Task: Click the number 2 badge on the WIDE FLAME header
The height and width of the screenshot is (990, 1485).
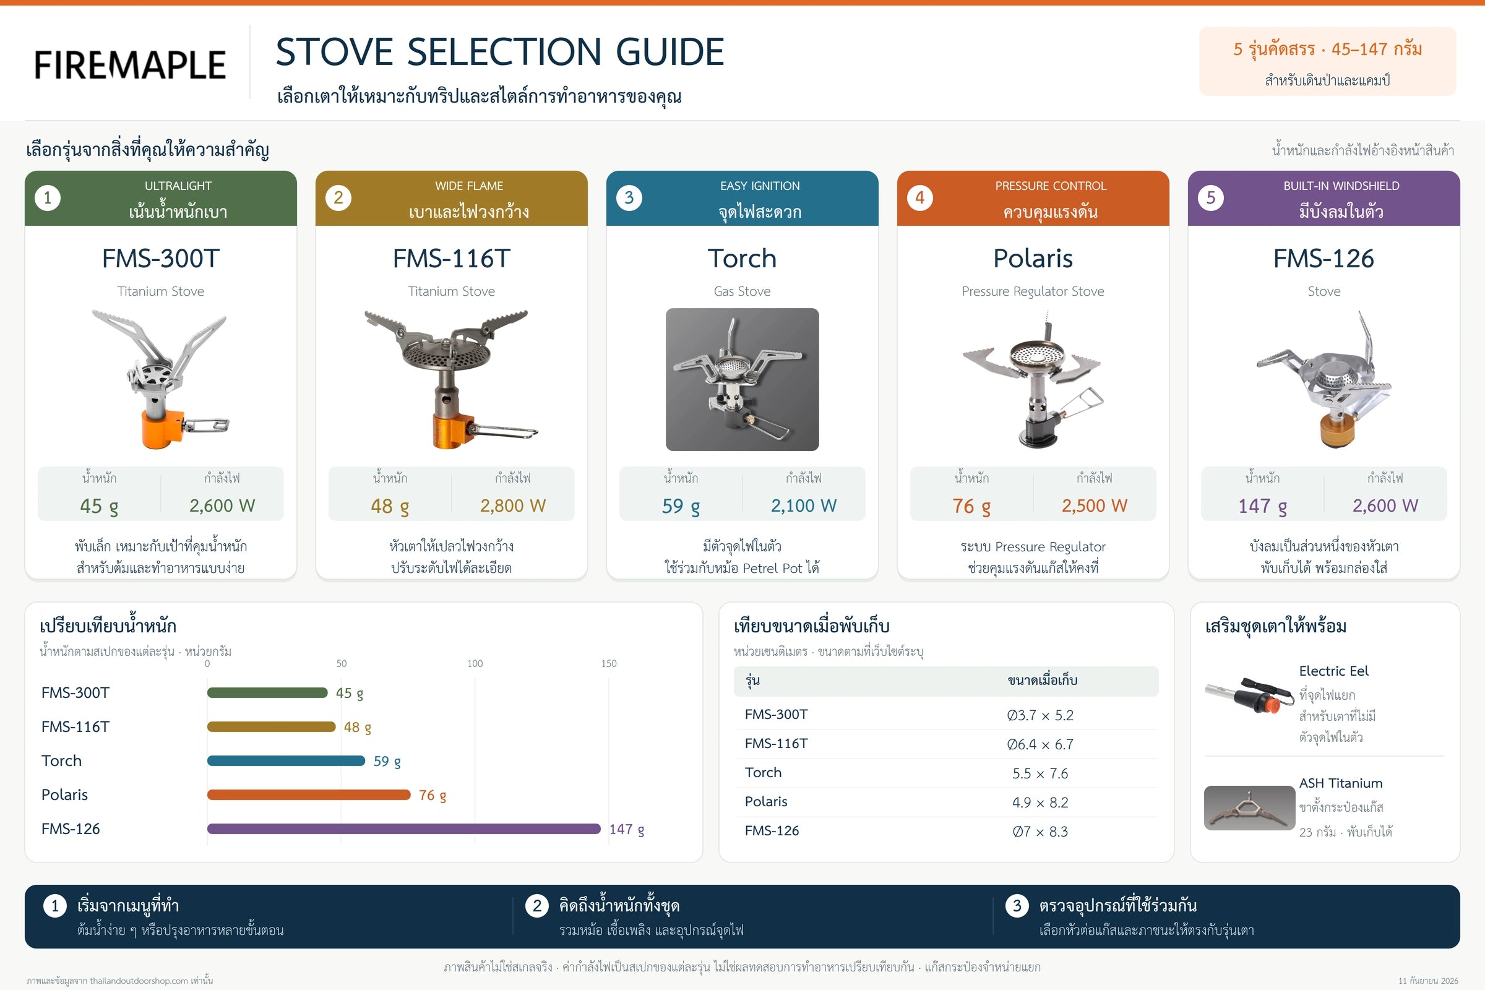Action: tap(338, 198)
